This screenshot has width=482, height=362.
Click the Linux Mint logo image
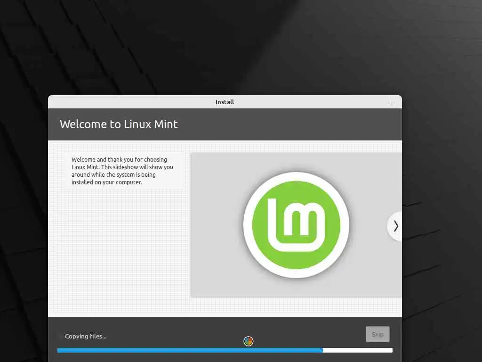click(x=296, y=225)
